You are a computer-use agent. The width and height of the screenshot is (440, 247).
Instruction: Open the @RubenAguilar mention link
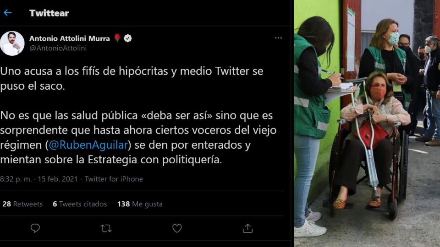coord(88,145)
